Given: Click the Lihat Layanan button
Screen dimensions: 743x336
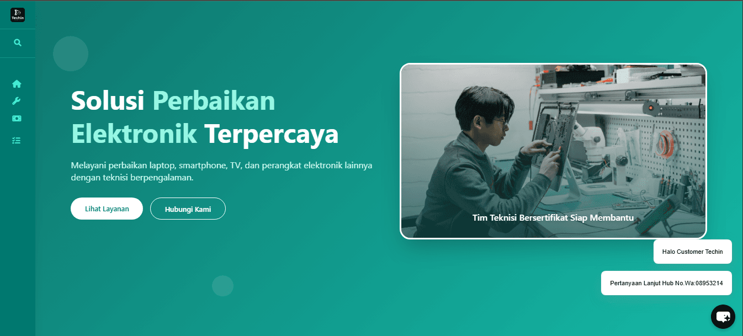Looking at the screenshot, I should coord(107,209).
